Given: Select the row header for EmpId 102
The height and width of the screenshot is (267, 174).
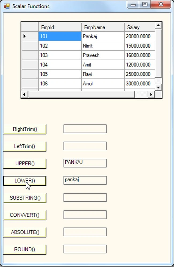Looking at the screenshot, I should coord(30,46).
